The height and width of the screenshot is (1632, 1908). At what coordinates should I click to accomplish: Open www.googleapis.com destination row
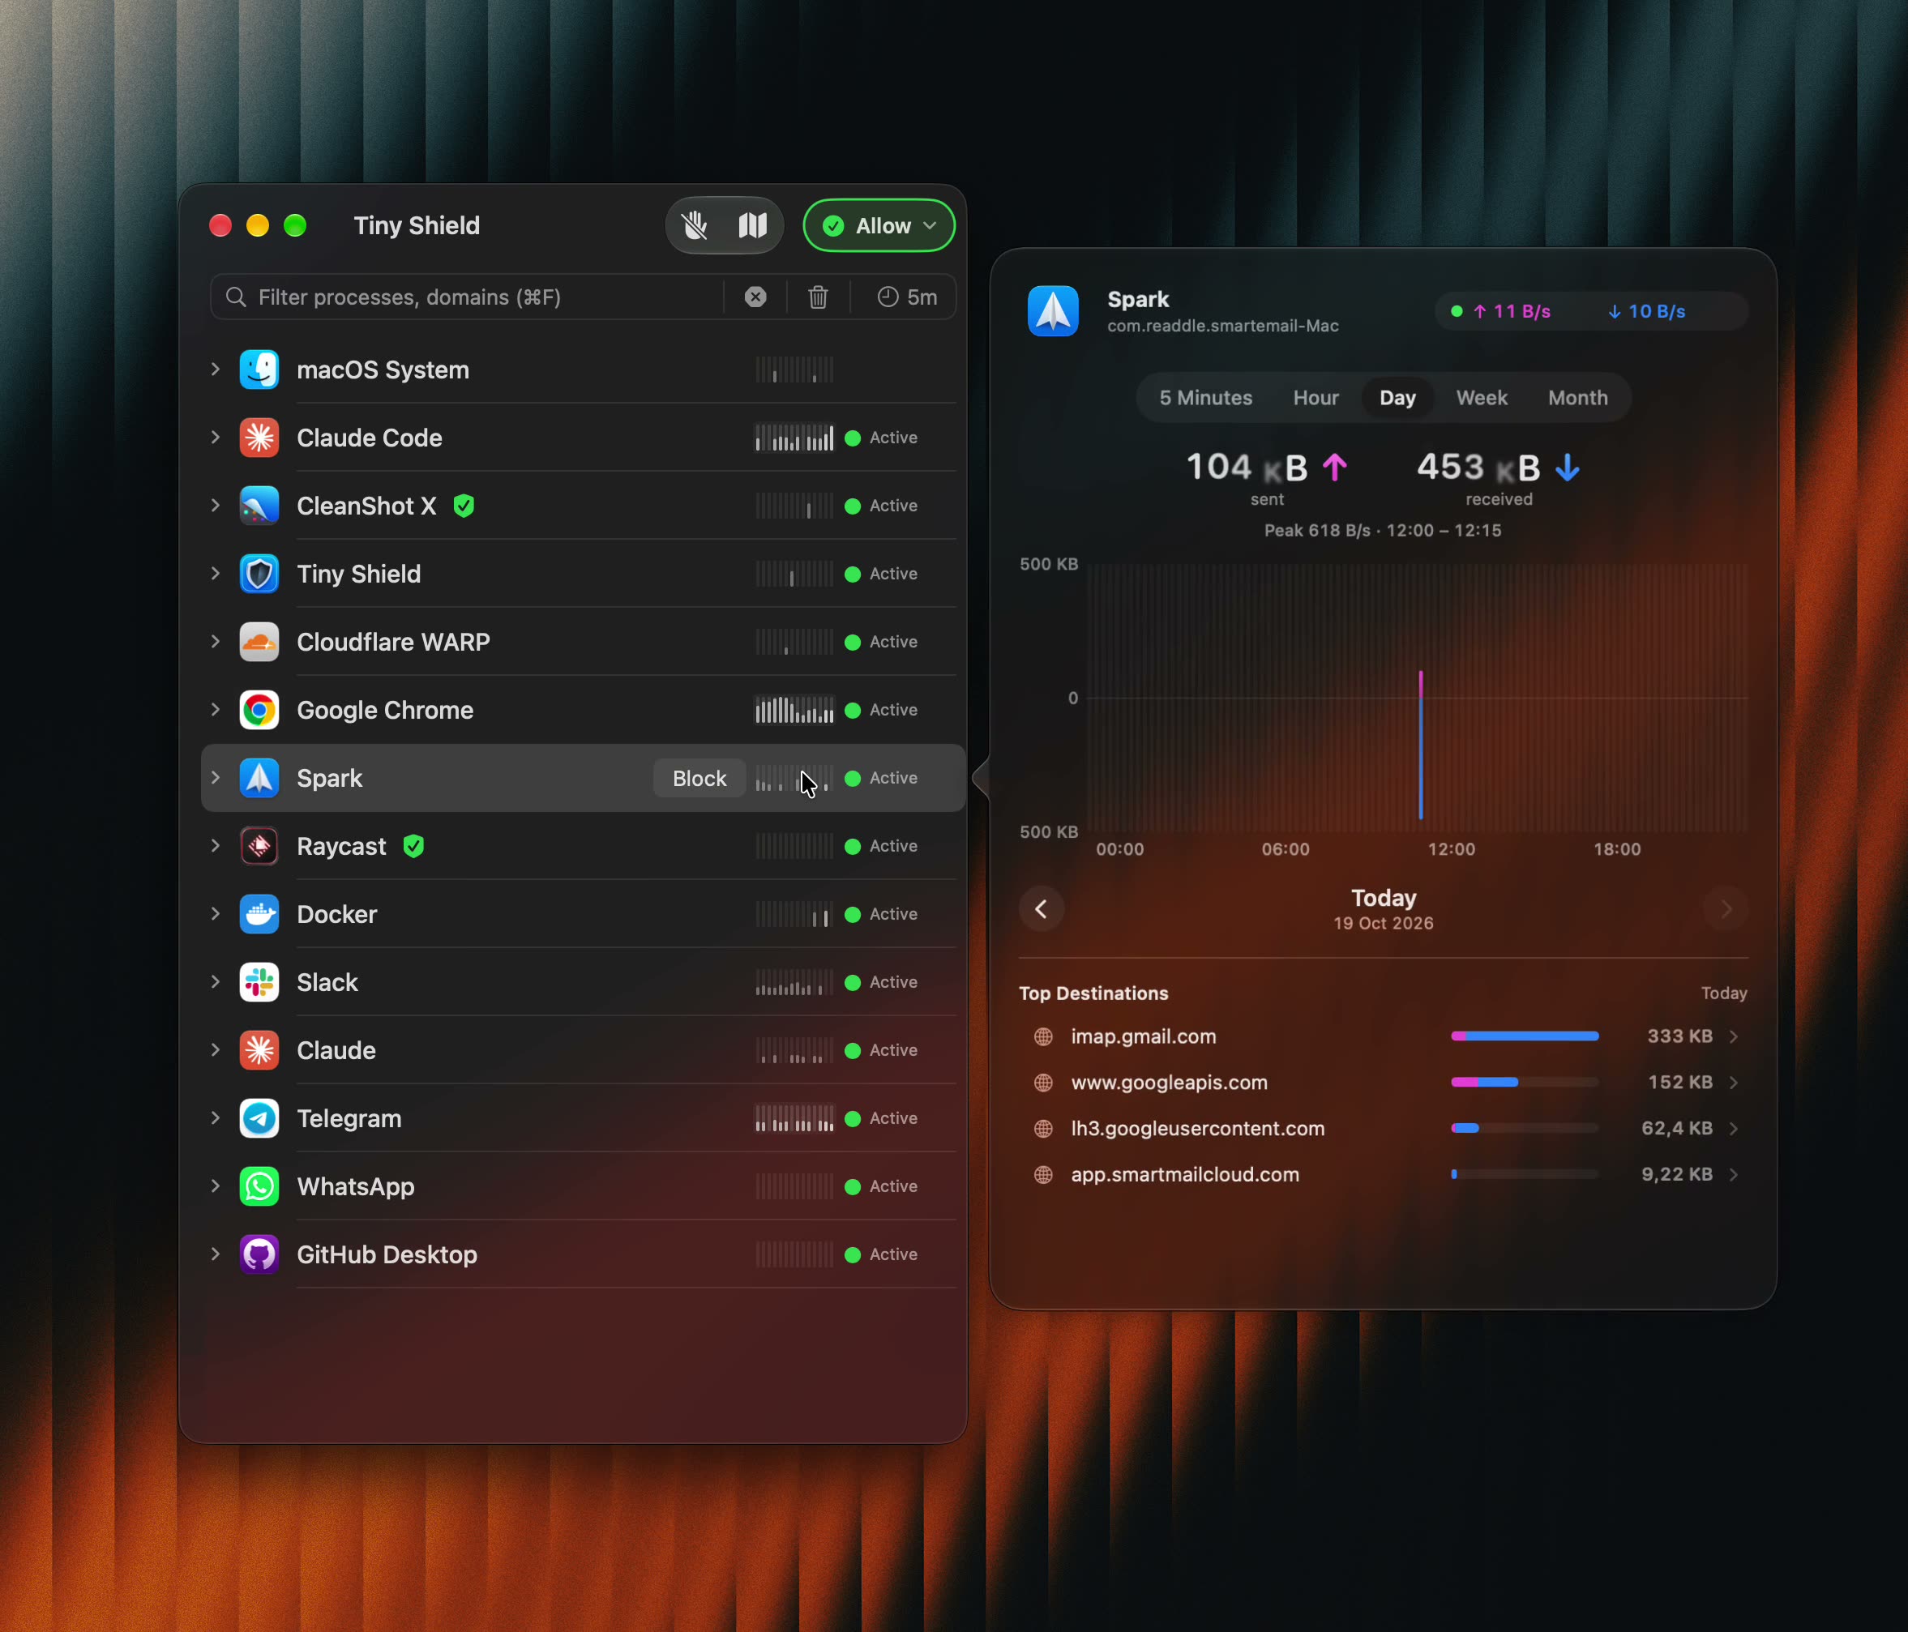1383,1083
